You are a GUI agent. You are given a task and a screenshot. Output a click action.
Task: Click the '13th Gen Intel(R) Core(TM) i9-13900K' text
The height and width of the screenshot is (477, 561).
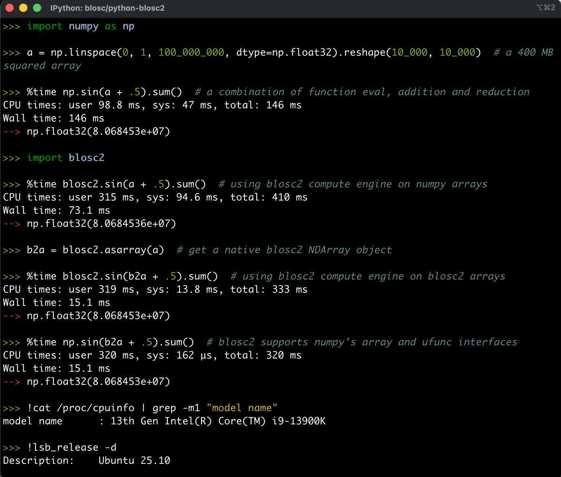click(x=218, y=421)
